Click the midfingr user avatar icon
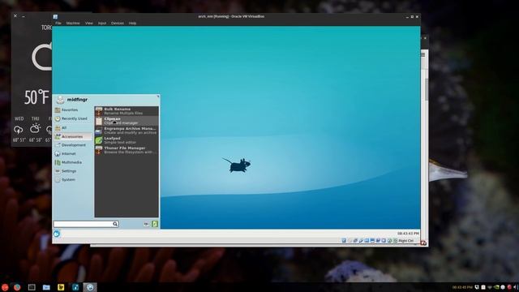This screenshot has height=292, width=519. tap(60, 99)
